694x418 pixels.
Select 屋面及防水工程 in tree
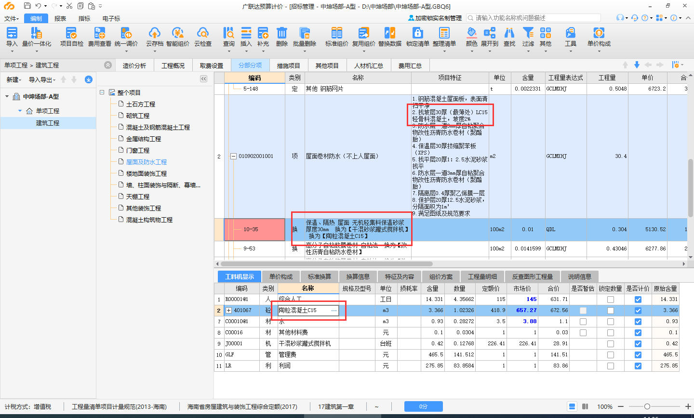147,162
